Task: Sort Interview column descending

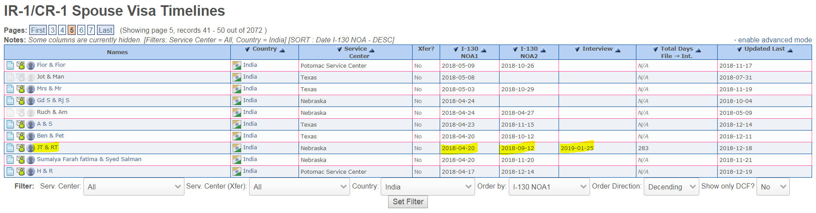Action: pyautogui.click(x=577, y=49)
